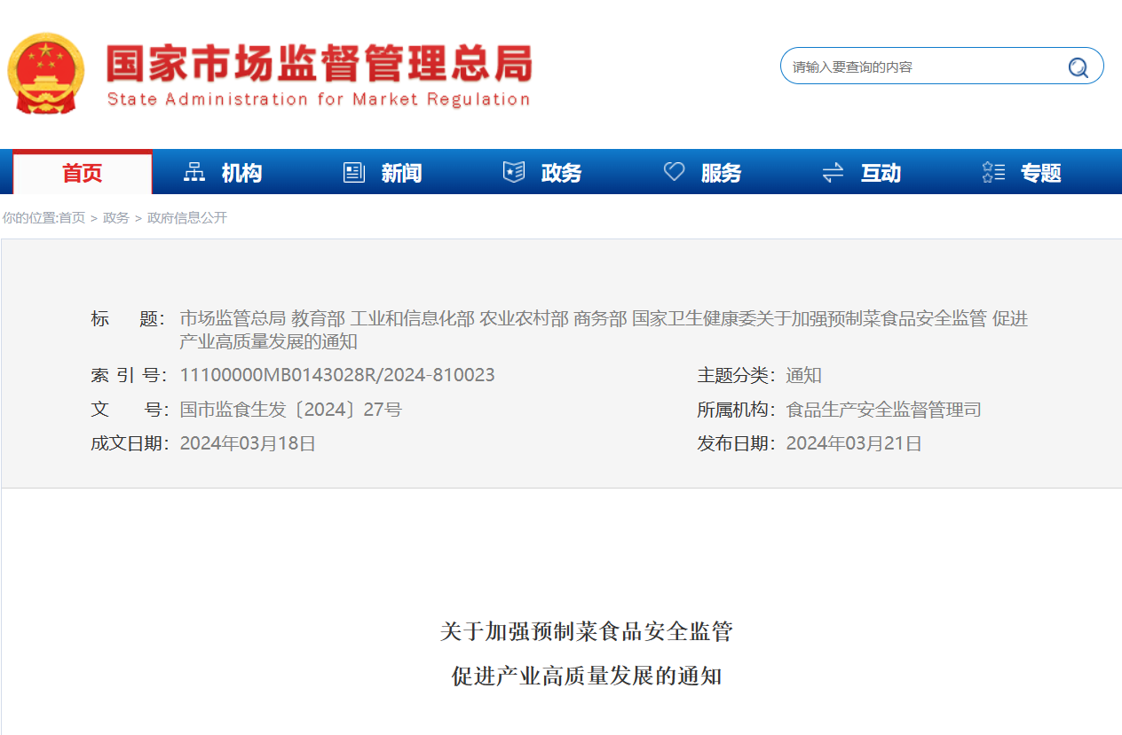Click the 主题分类 field label
Screen dimensions: 1122x735
click(736, 375)
